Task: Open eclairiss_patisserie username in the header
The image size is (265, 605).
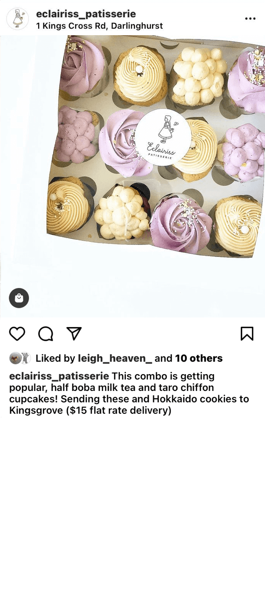Action: click(x=86, y=14)
